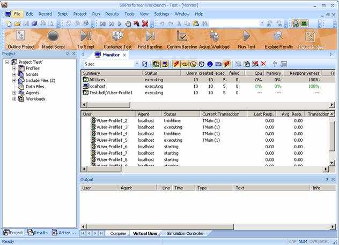Image resolution: width=339 pixels, height=245 pixels.
Task: Select the Results tab in the project panel
Action: point(39,233)
